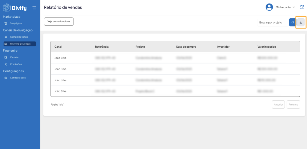Click the Data de compra column header
Image resolution: width=307 pixels, height=149 pixels.
(x=186, y=47)
